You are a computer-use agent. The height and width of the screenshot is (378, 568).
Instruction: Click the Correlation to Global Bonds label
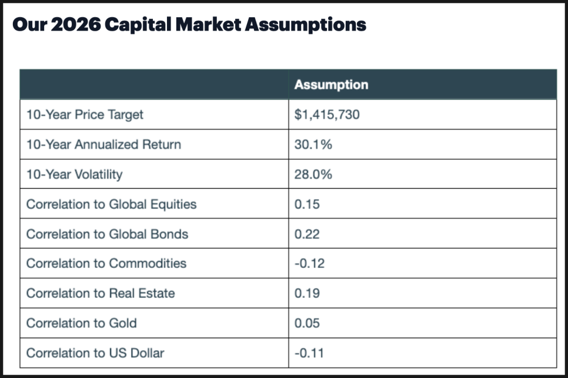[107, 234]
